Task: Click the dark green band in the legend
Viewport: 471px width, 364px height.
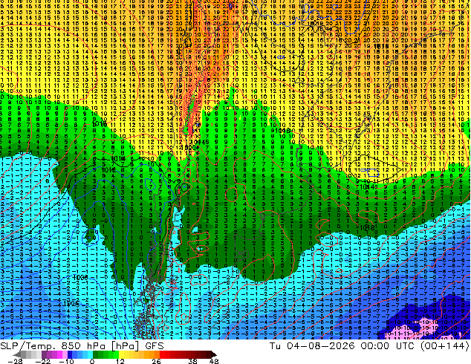Action: (x=95, y=354)
